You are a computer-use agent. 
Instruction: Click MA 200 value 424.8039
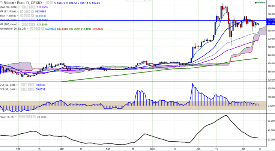tap(42, 24)
